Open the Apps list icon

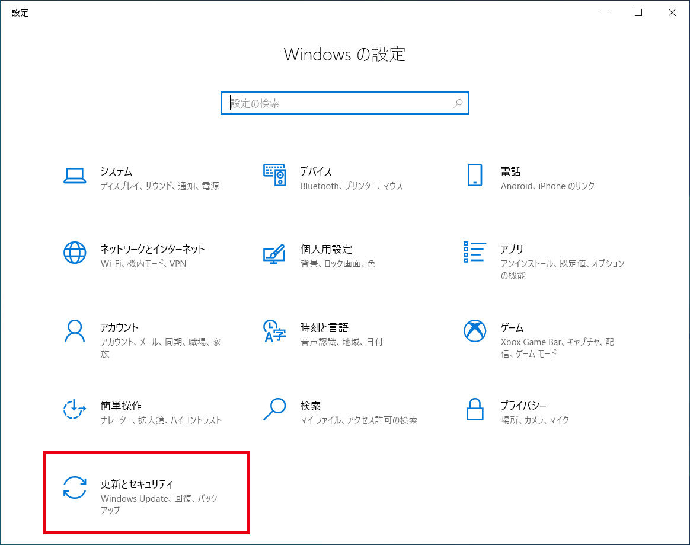point(474,252)
